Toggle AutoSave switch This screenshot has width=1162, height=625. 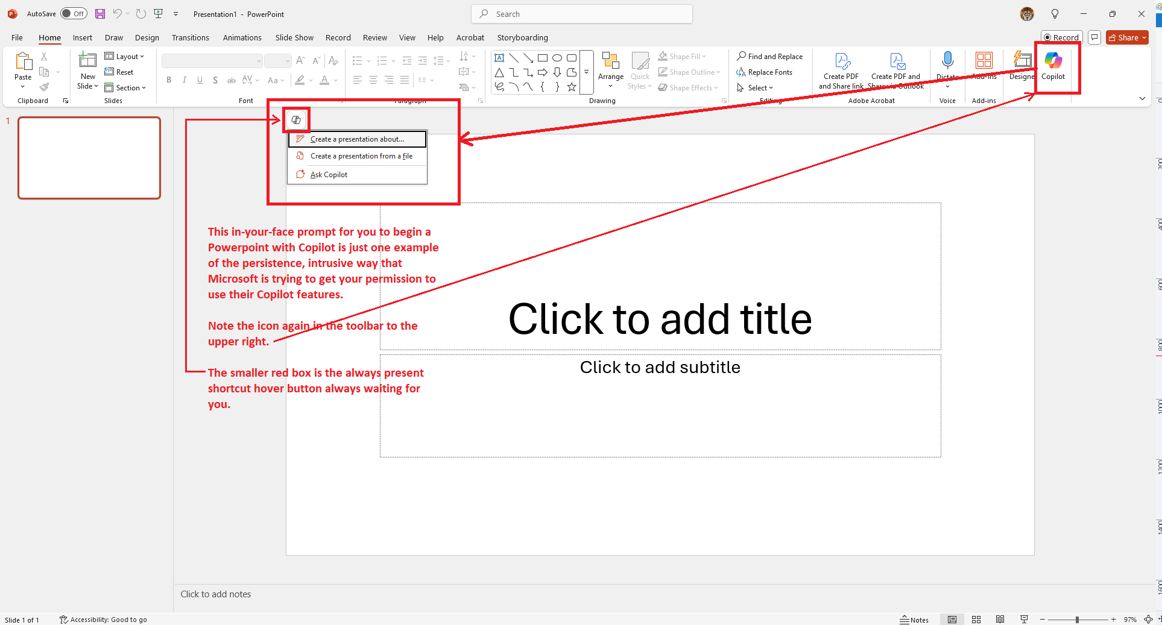(74, 14)
